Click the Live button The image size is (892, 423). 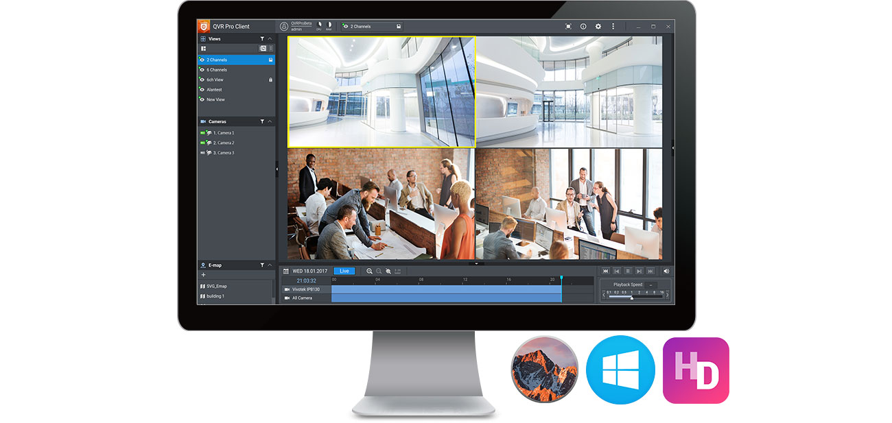coord(344,271)
